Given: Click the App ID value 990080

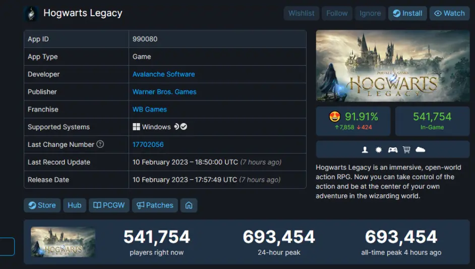Looking at the screenshot, I should (145, 39).
